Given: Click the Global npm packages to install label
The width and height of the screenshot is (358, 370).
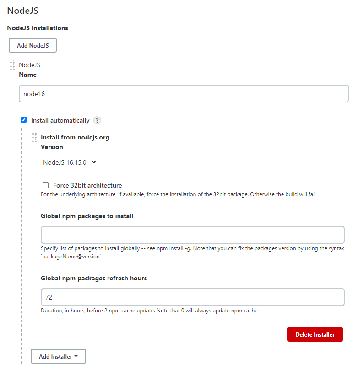Looking at the screenshot, I should [x=87, y=216].
